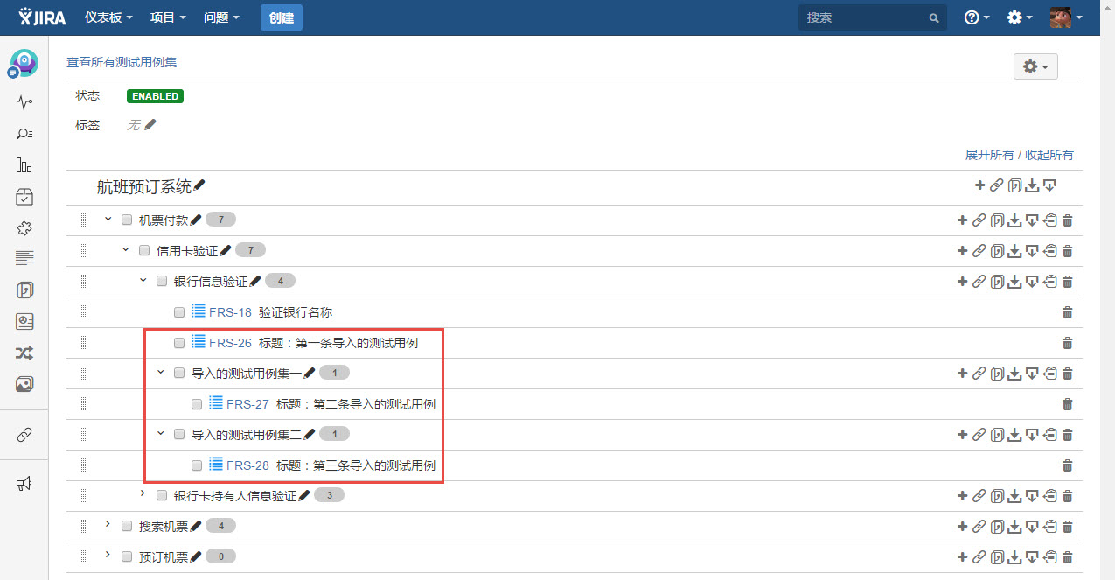Image resolution: width=1115 pixels, height=580 pixels.
Task: Click the move-out arrow icon on 银行信息验证 row
Action: click(1050, 282)
